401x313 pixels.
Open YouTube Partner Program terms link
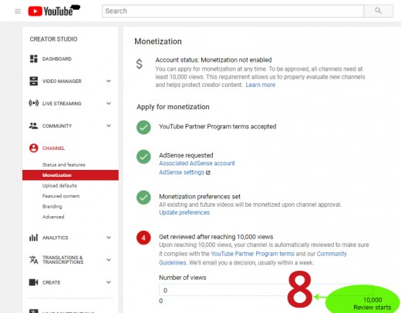click(x=252, y=254)
